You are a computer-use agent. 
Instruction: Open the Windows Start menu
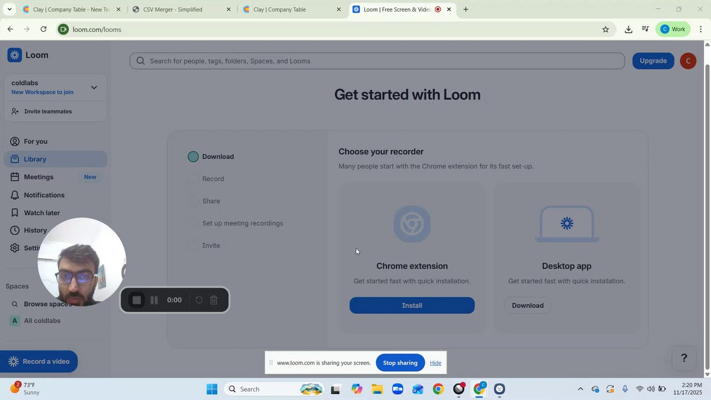pos(212,389)
